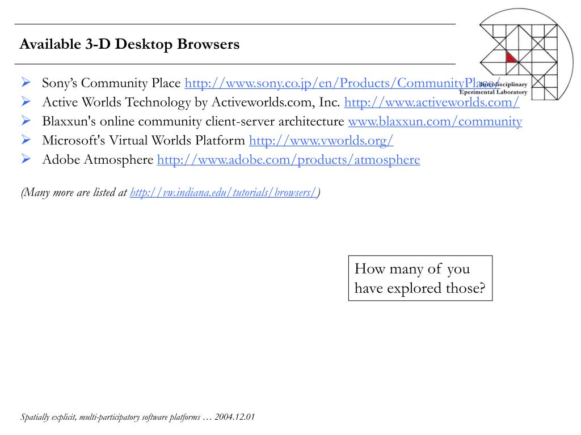Click the red triangle in the lab logo
The image size is (581, 435).
511,57
